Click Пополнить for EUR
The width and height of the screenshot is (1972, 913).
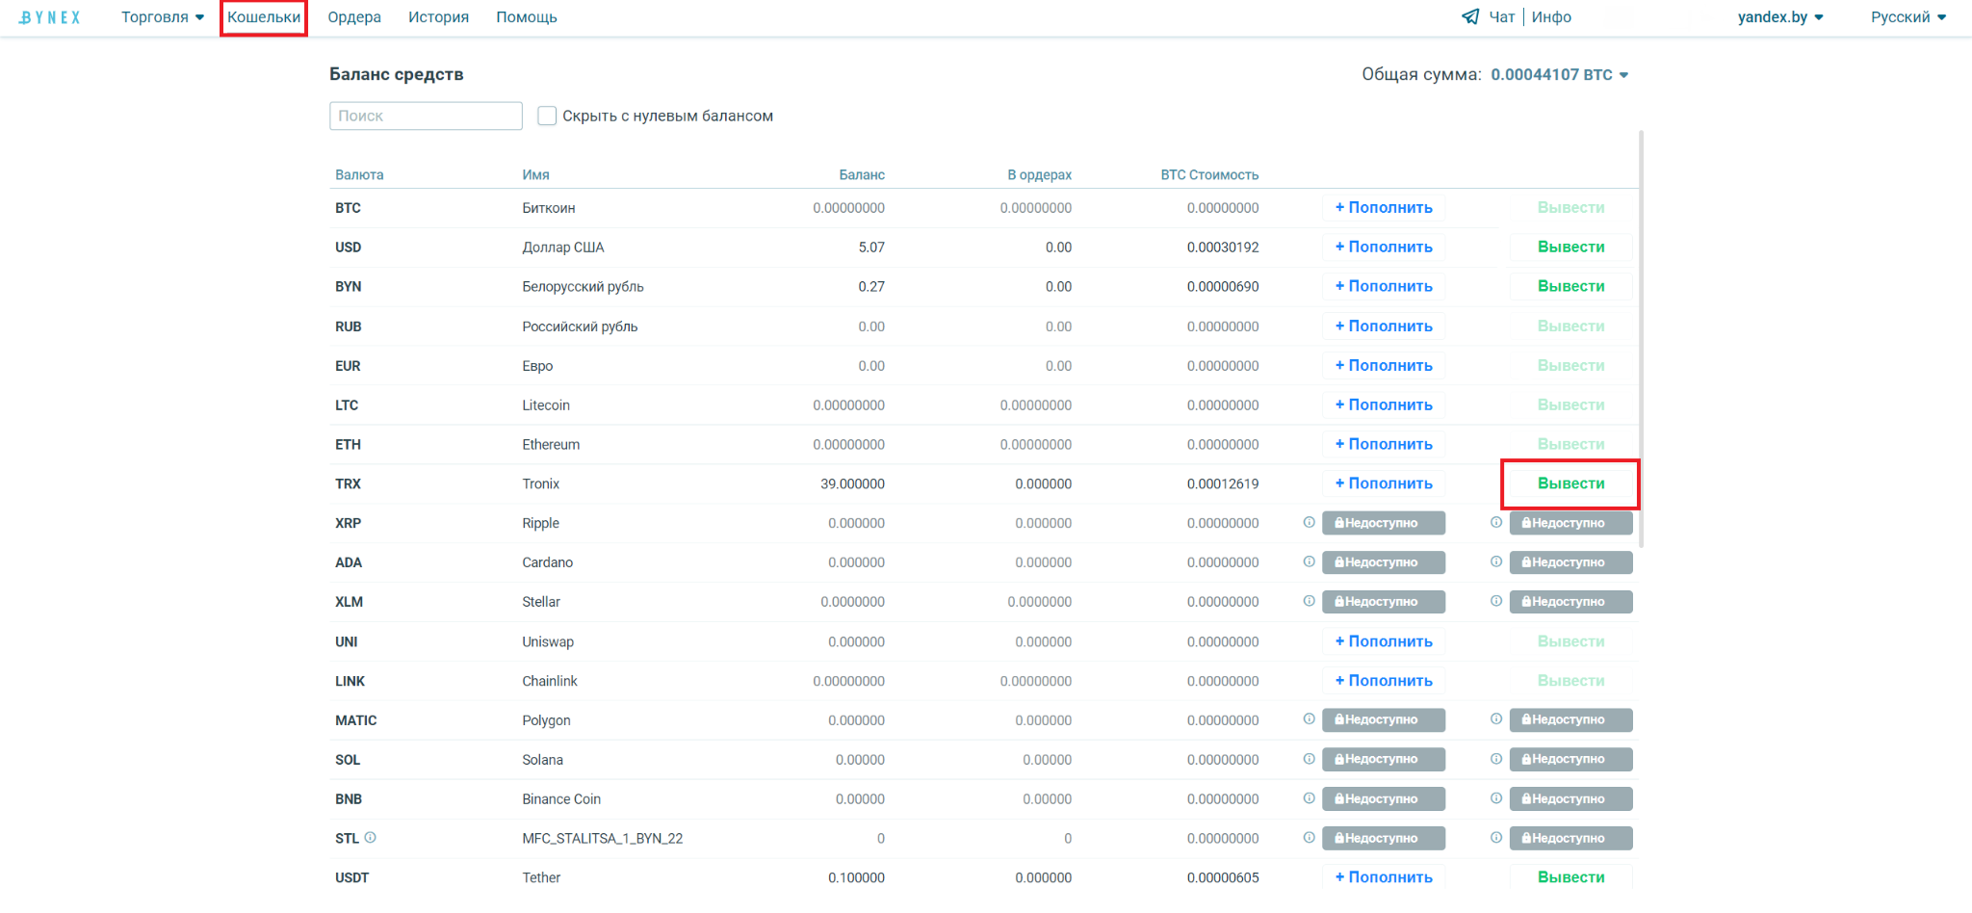(x=1384, y=365)
